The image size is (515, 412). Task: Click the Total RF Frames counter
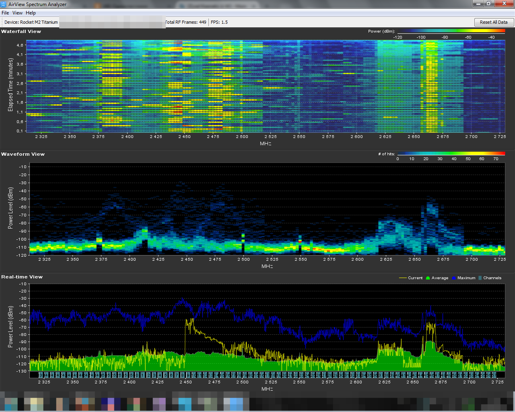pyautogui.click(x=186, y=22)
